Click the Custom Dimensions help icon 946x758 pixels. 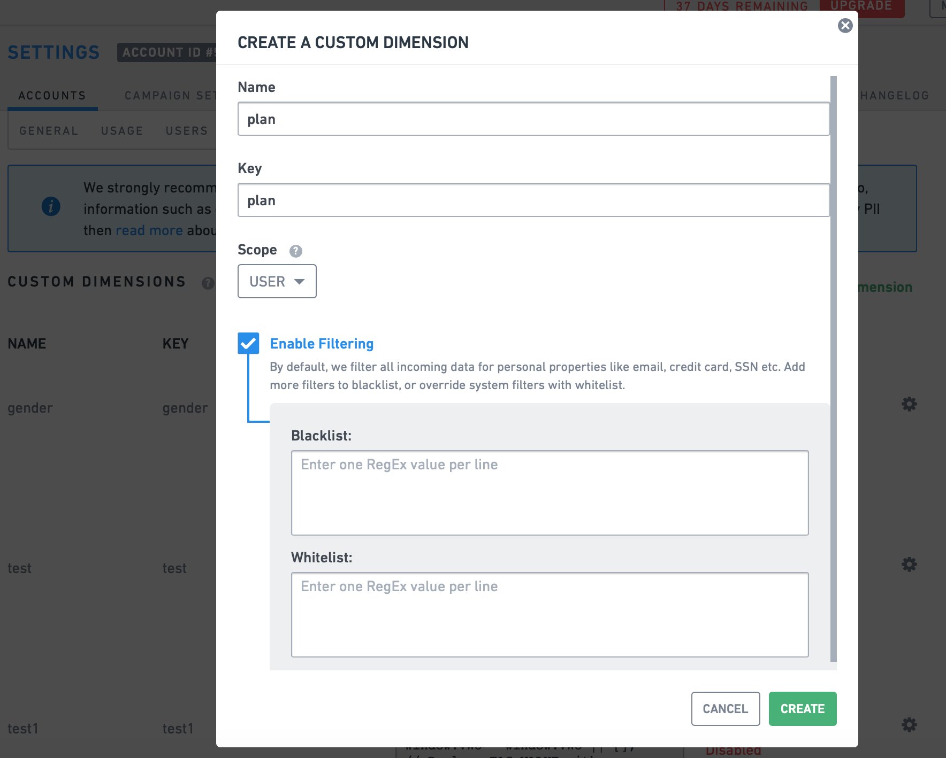coord(208,283)
